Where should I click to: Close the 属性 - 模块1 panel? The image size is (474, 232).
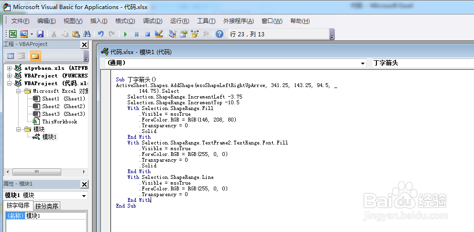tap(84, 185)
